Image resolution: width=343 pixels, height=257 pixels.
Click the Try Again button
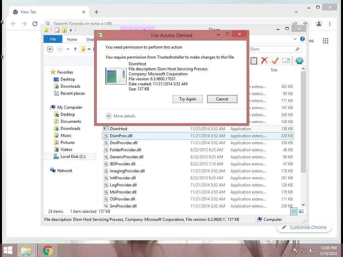188,99
